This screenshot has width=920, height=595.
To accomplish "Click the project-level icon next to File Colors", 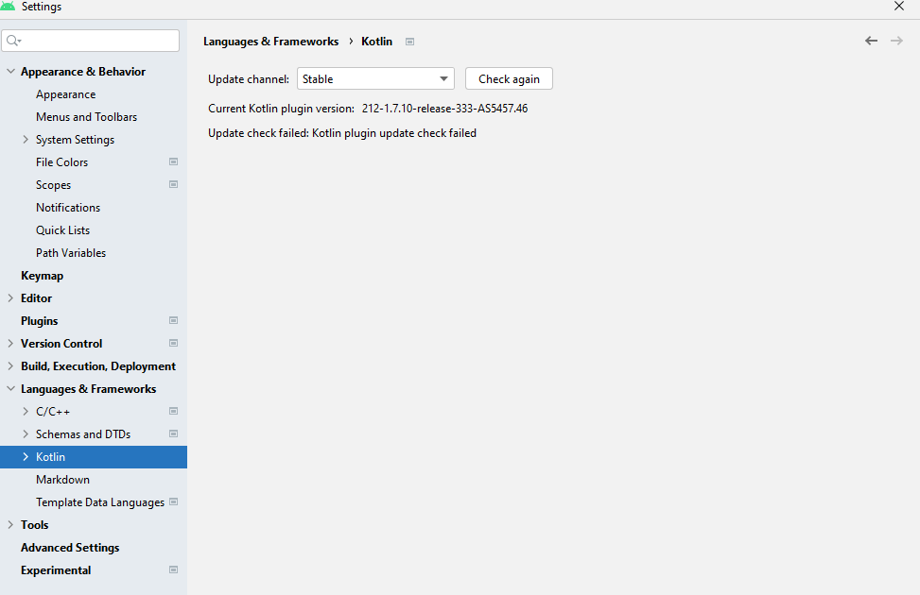I will coord(174,161).
